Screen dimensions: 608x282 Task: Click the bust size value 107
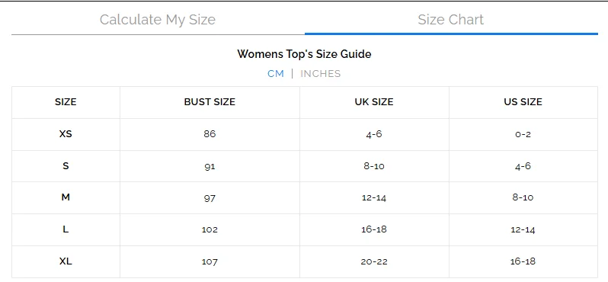coord(210,261)
